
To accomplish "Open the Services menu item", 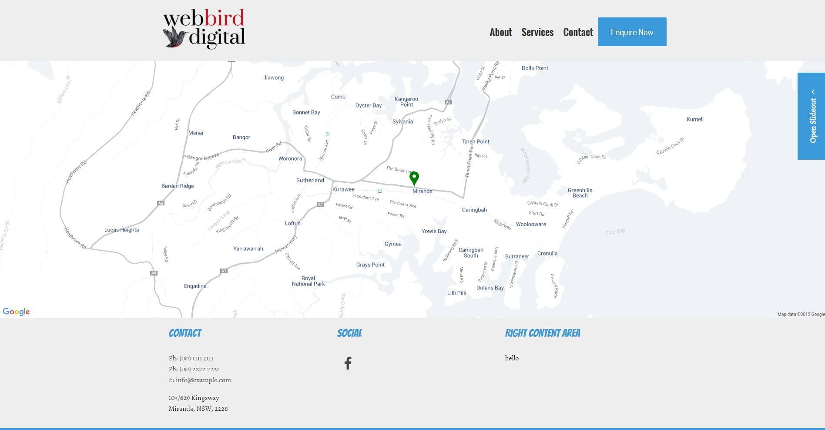I will (537, 32).
